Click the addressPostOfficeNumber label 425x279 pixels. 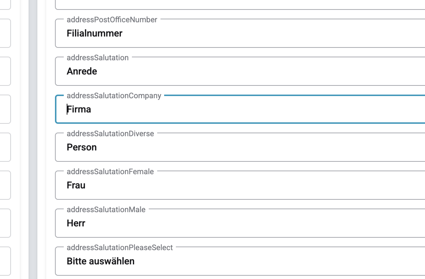[111, 19]
